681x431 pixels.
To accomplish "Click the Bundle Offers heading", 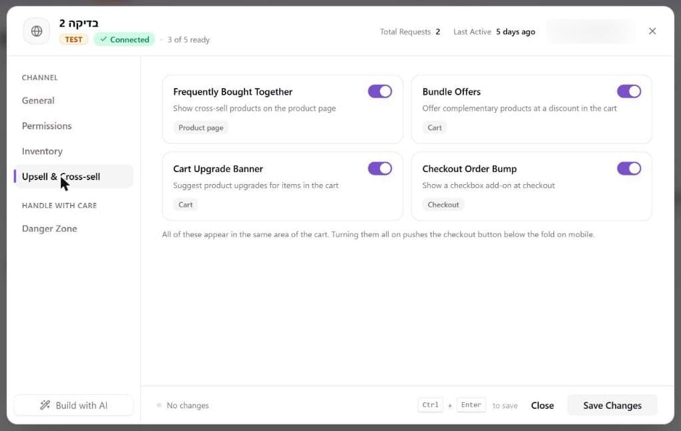I will (451, 91).
